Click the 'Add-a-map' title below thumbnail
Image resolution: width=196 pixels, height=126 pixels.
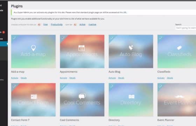coord(18,72)
